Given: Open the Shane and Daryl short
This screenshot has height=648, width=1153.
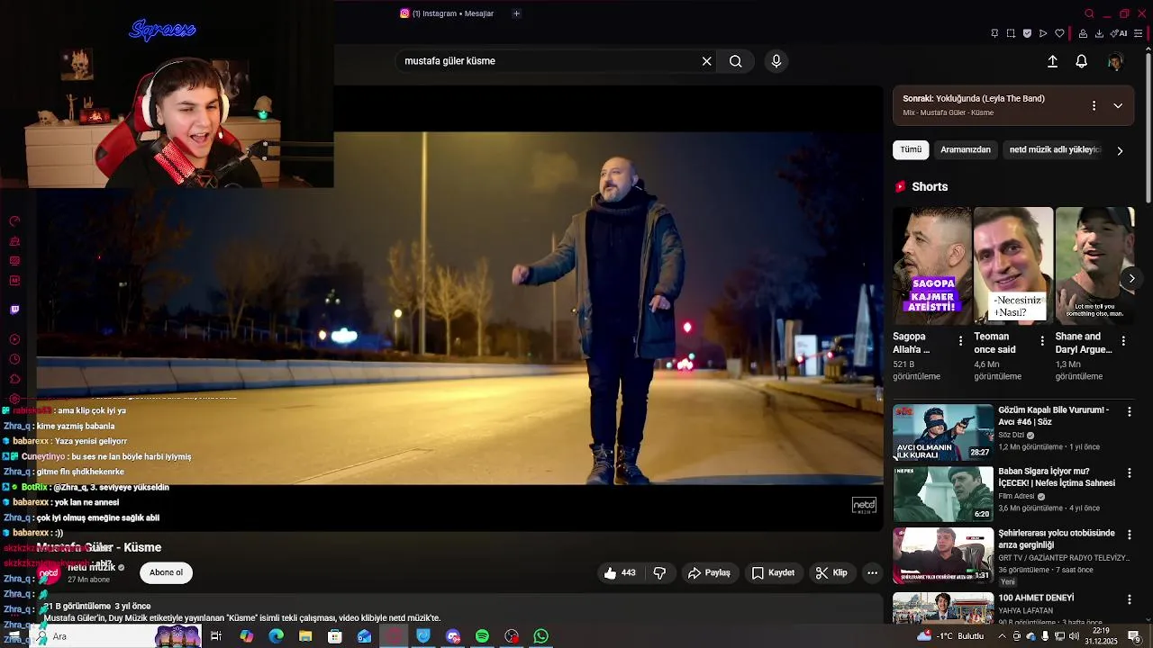Looking at the screenshot, I should 1094,265.
